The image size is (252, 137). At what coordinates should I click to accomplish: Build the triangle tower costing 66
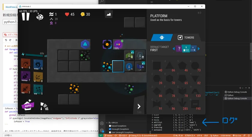click(x=170, y=66)
